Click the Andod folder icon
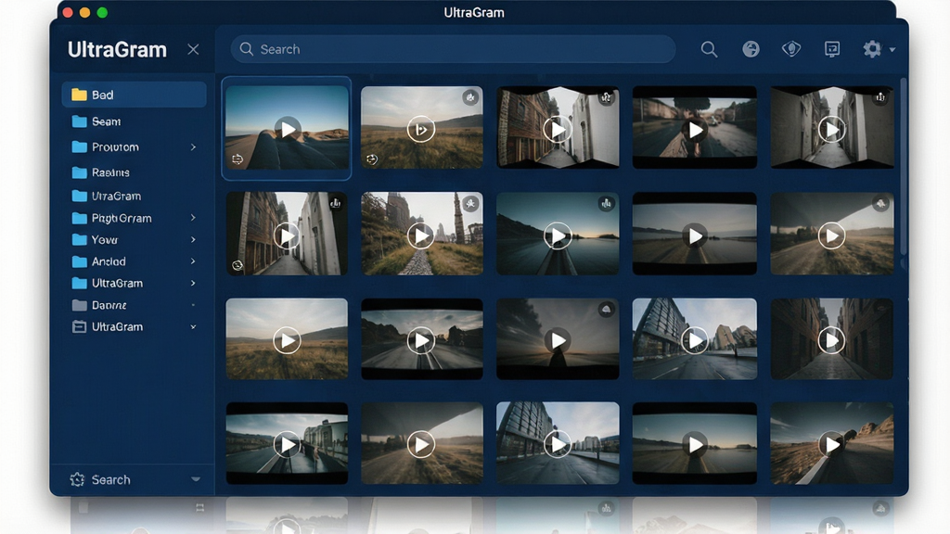 79,261
